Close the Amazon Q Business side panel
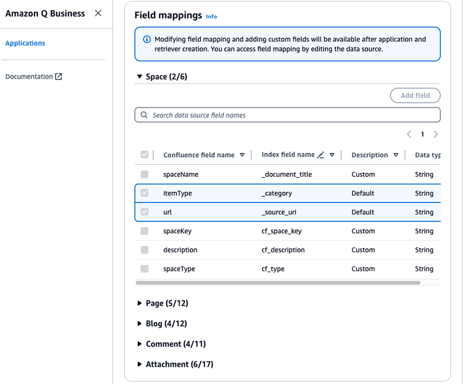 pyautogui.click(x=98, y=13)
